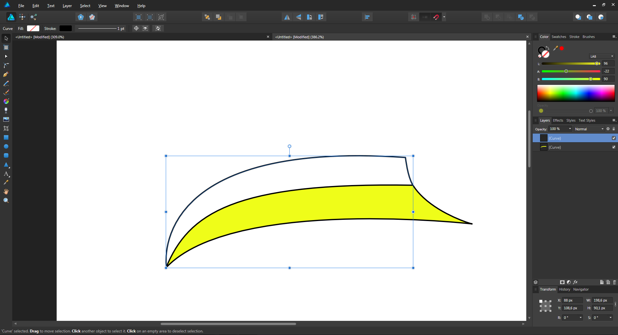Open the Layer menu

[67, 6]
